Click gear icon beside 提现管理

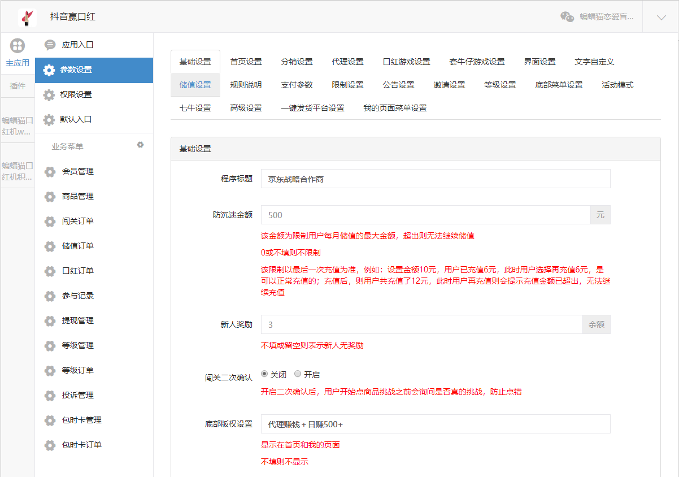[x=50, y=321]
